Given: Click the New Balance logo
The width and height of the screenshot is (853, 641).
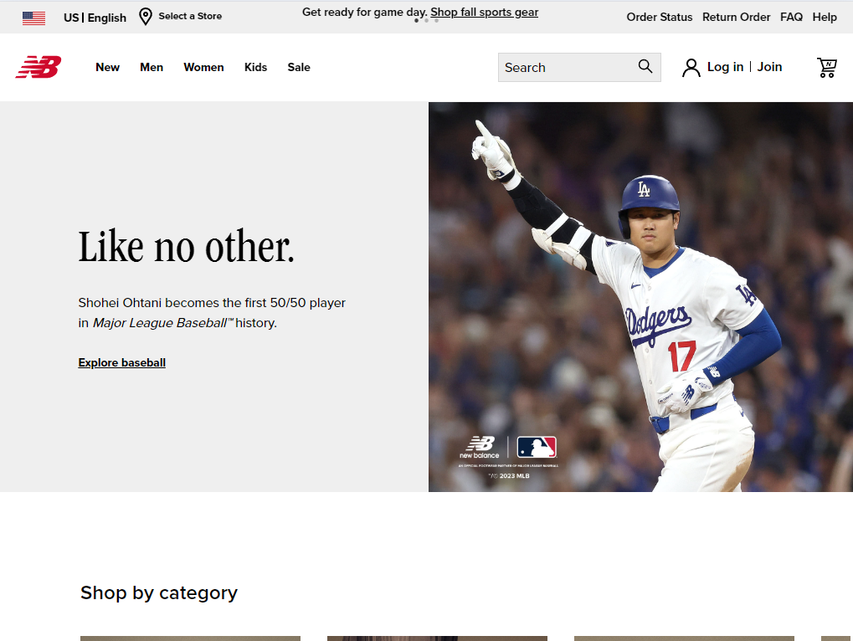Looking at the screenshot, I should 38,67.
